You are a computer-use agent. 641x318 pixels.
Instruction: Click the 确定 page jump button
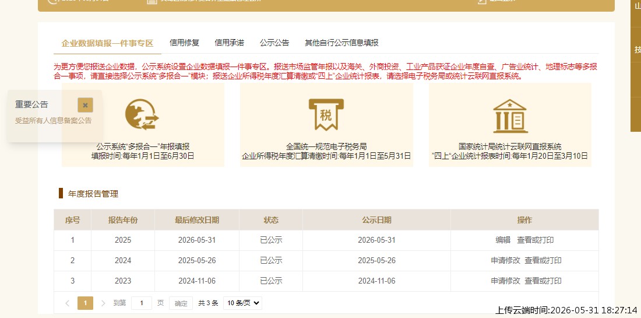[x=181, y=303]
